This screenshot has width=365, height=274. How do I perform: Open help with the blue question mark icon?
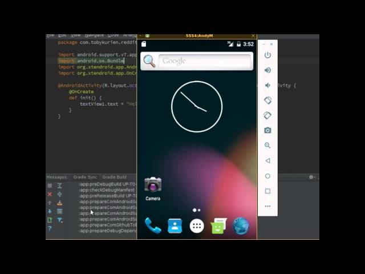point(50,228)
